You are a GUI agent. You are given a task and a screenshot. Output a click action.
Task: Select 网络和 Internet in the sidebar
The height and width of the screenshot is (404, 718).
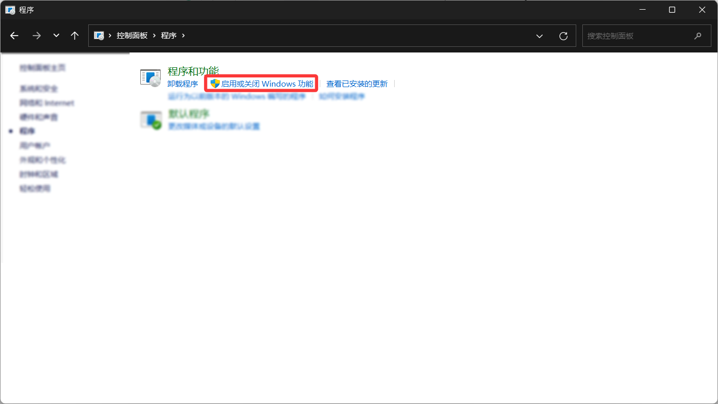click(x=47, y=103)
